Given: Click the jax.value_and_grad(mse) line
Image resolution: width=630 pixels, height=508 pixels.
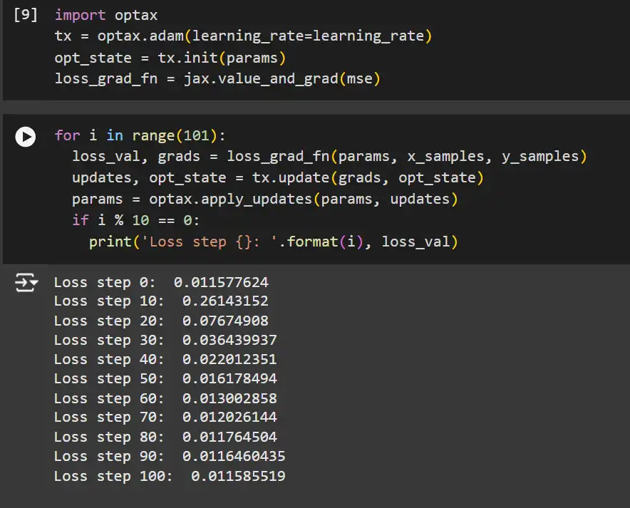Looking at the screenshot, I should click(x=217, y=78).
